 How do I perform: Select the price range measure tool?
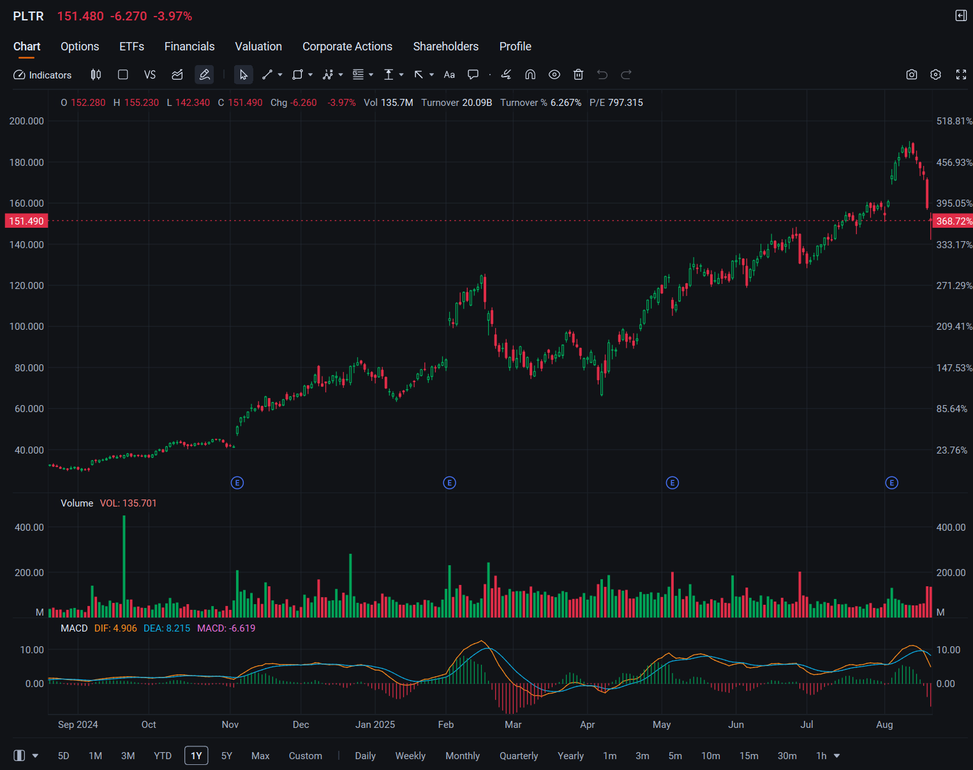[389, 75]
